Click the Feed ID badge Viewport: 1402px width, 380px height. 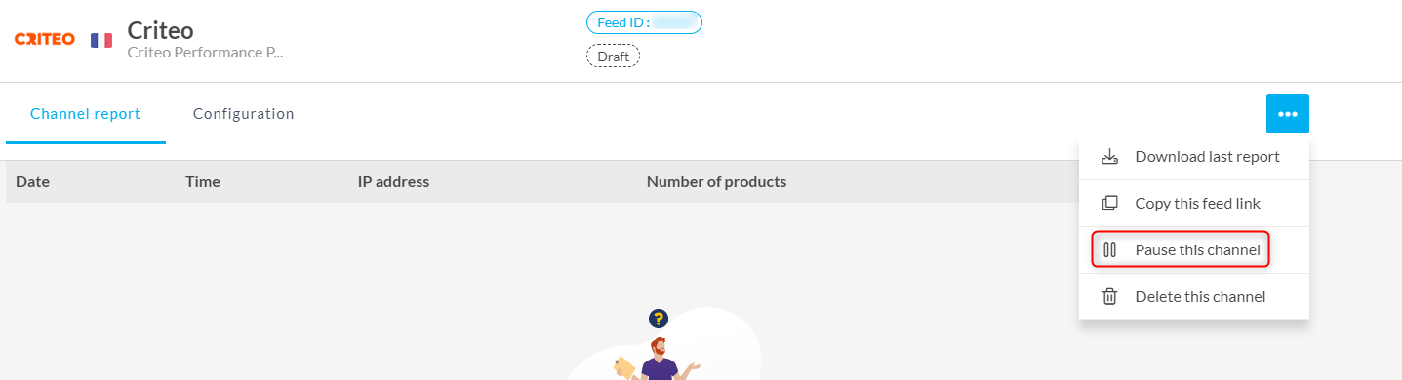(x=644, y=22)
